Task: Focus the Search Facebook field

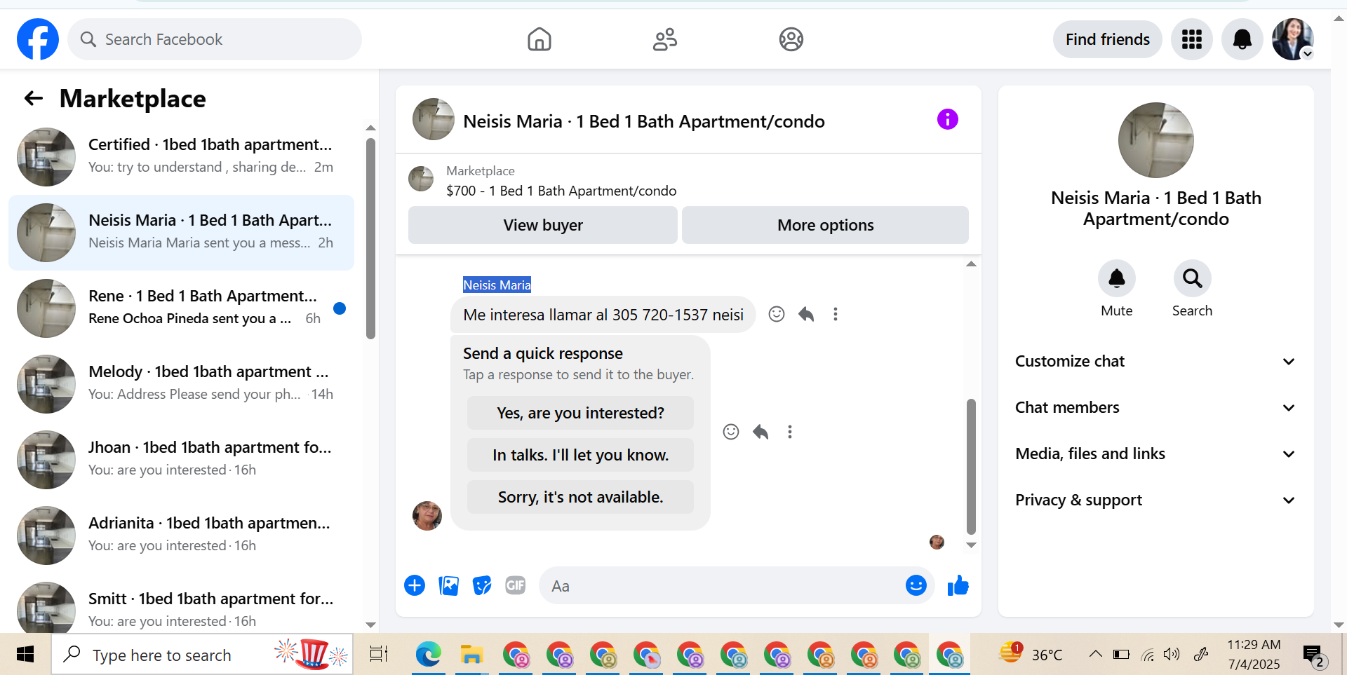Action: 215,39
